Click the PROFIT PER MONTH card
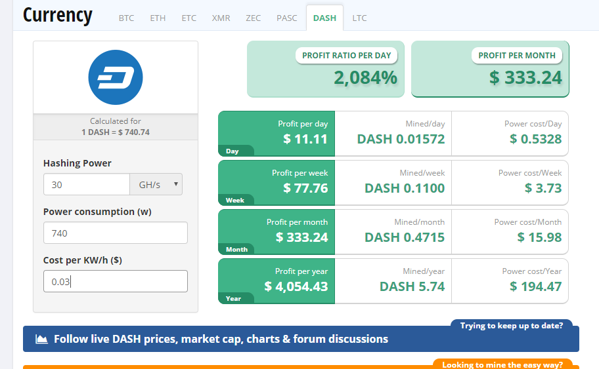Image resolution: width=599 pixels, height=369 pixels. pyautogui.click(x=490, y=69)
